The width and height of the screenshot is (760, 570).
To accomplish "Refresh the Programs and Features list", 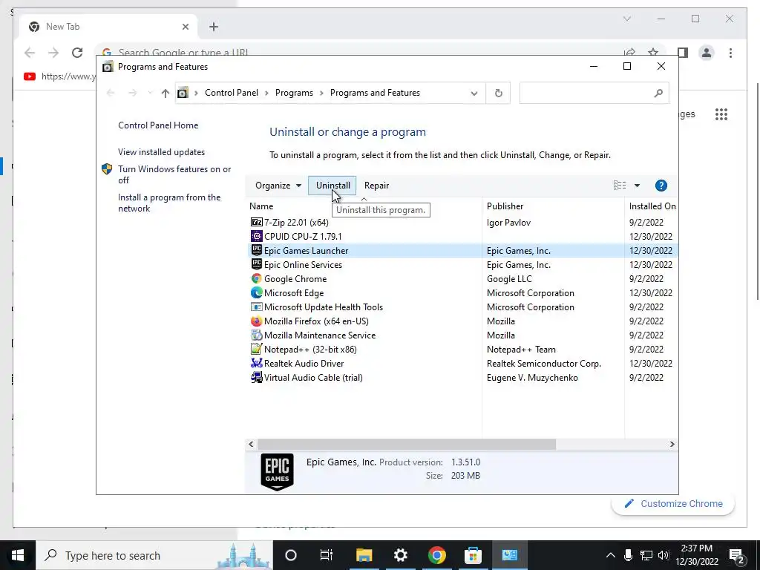I will tap(498, 93).
